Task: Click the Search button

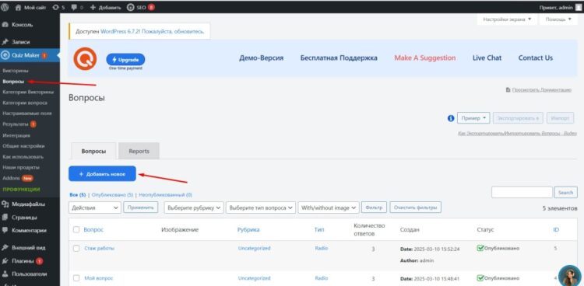Action: (x=566, y=192)
